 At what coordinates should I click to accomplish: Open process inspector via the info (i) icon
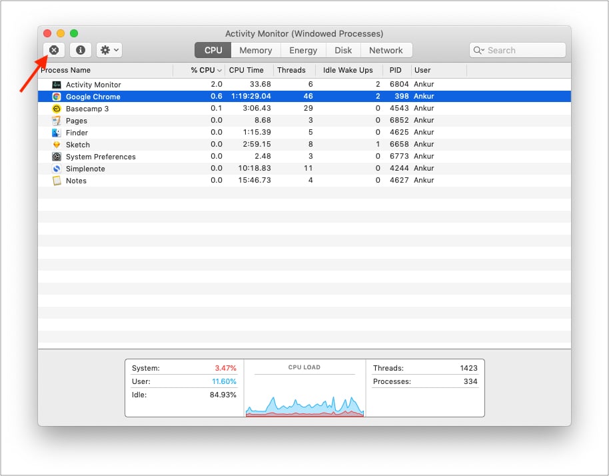[80, 49]
